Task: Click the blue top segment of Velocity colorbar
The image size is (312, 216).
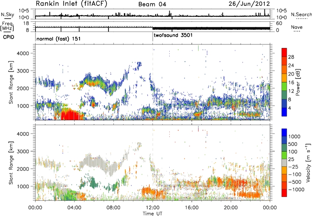Action: point(284,133)
